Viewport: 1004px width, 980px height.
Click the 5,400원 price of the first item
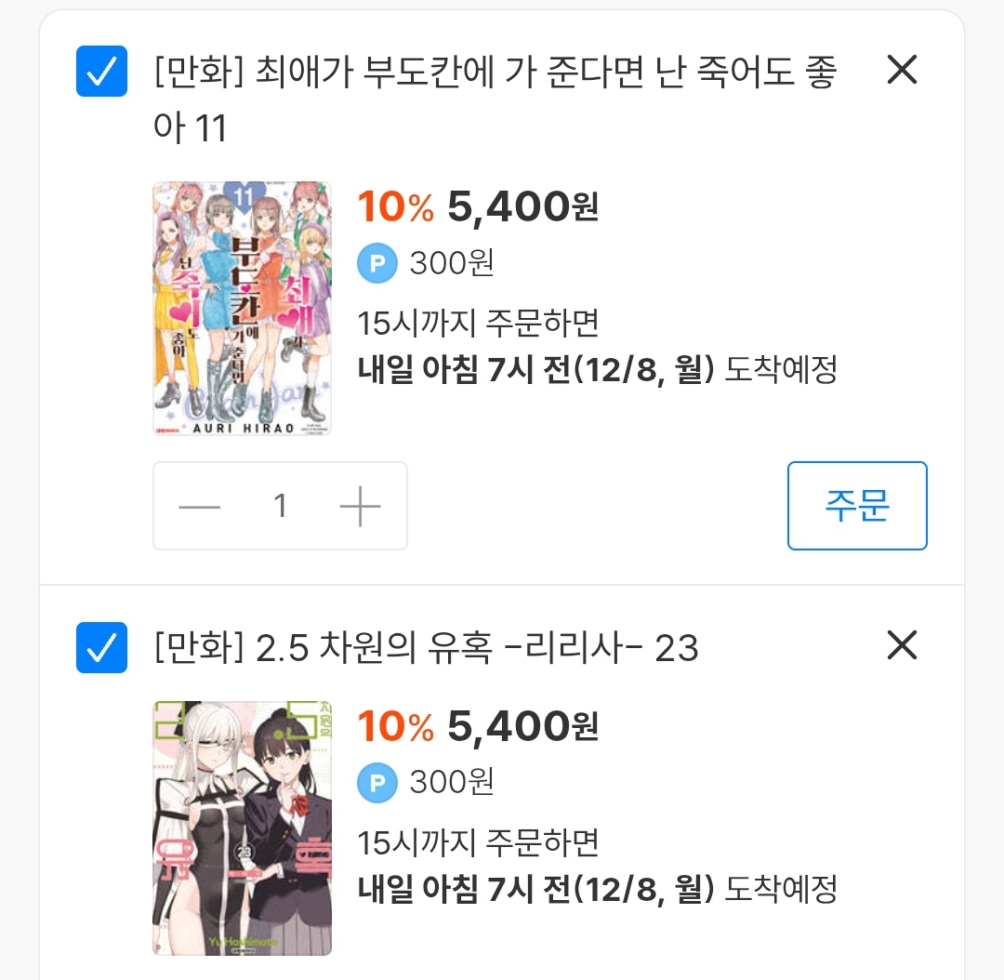522,208
